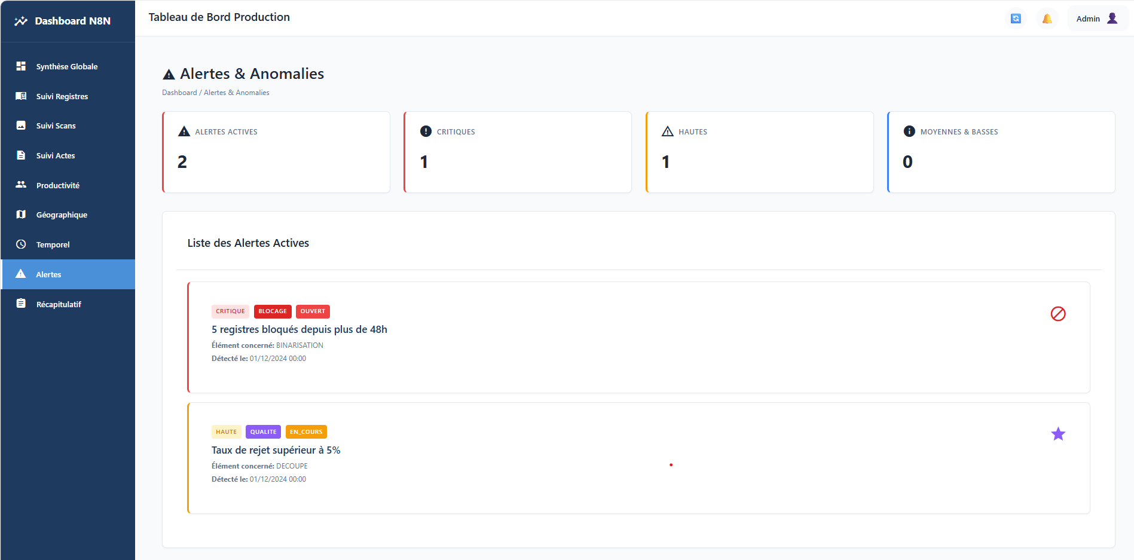This screenshot has width=1134, height=560.
Task: Select Suivi Scans in the sidebar
Action: coord(56,126)
